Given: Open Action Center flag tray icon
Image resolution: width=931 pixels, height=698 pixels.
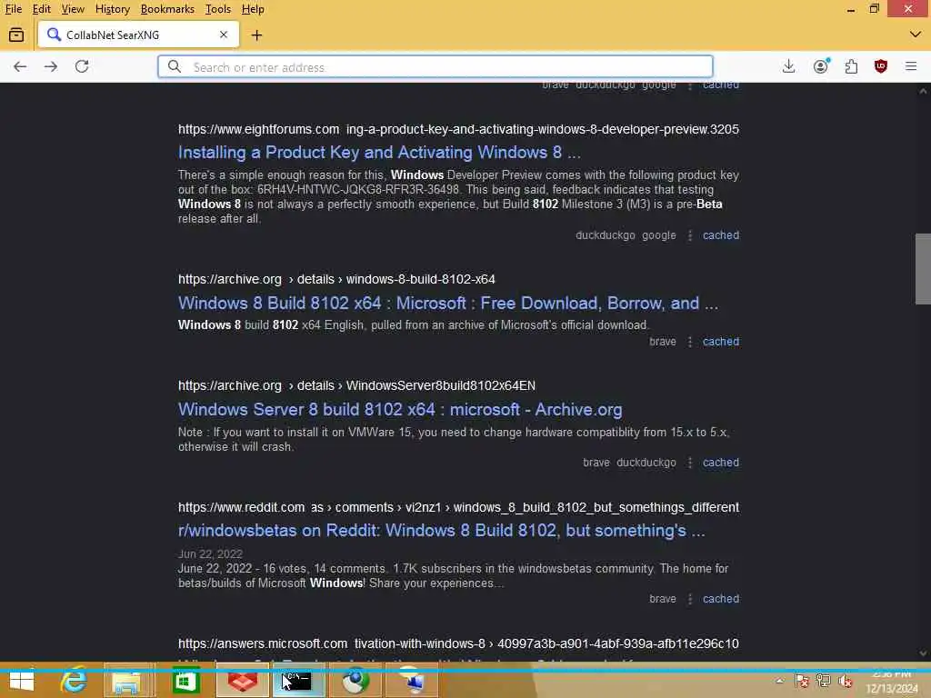Looking at the screenshot, I should click(802, 682).
